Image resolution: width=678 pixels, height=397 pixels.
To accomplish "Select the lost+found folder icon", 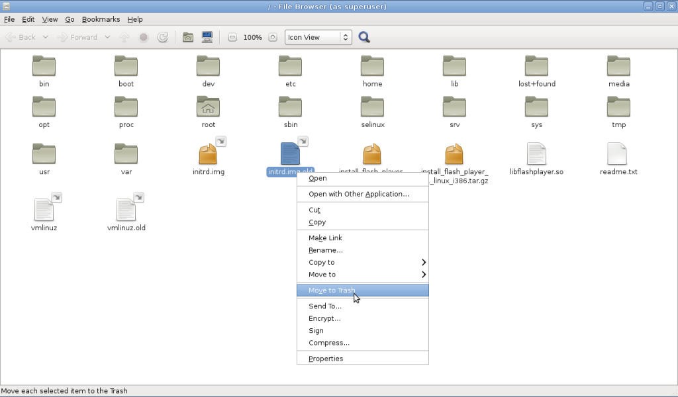I will pos(536,67).
